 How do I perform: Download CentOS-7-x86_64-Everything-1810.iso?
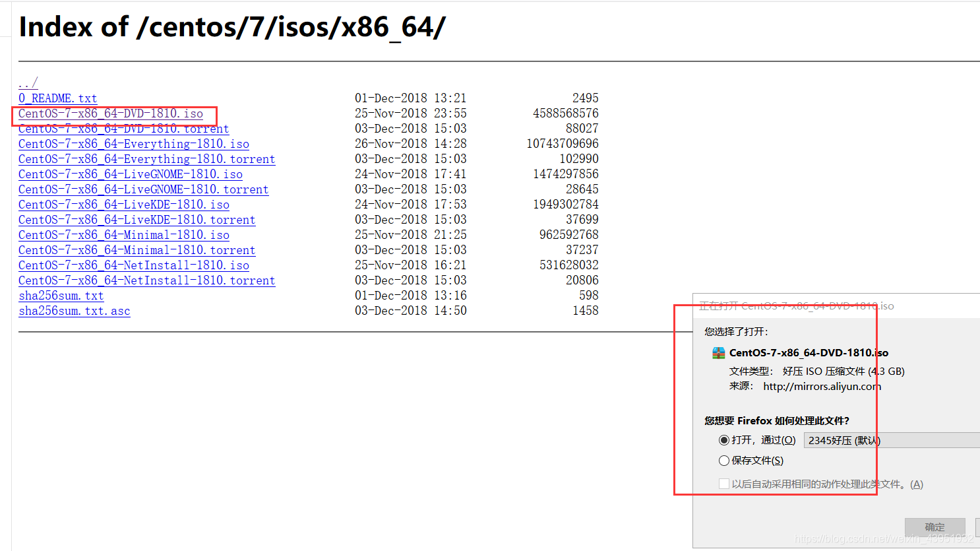134,144
